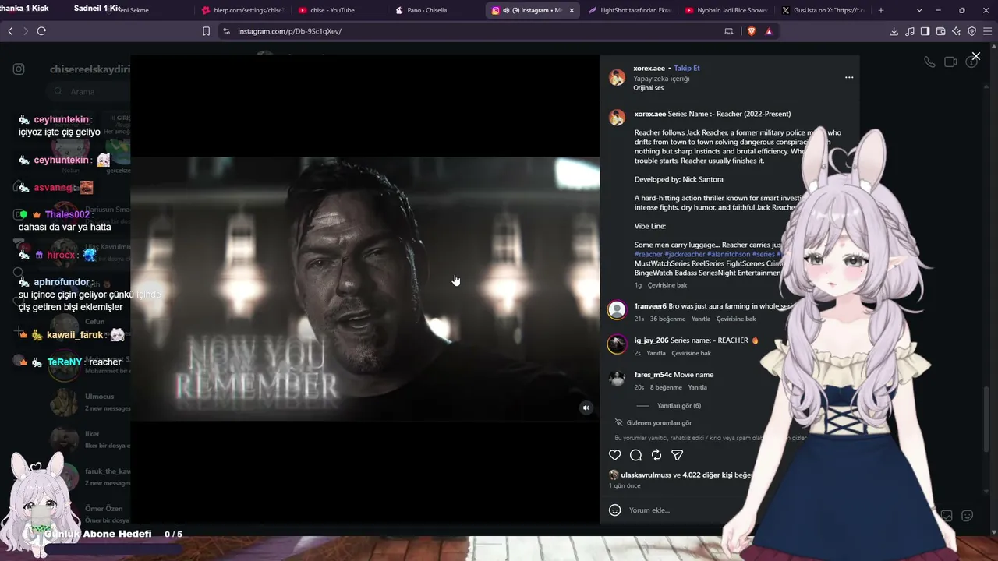The height and width of the screenshot is (561, 998).
Task: Show hidden comments via Gizlenen yorumları gör
Action: tap(659, 423)
